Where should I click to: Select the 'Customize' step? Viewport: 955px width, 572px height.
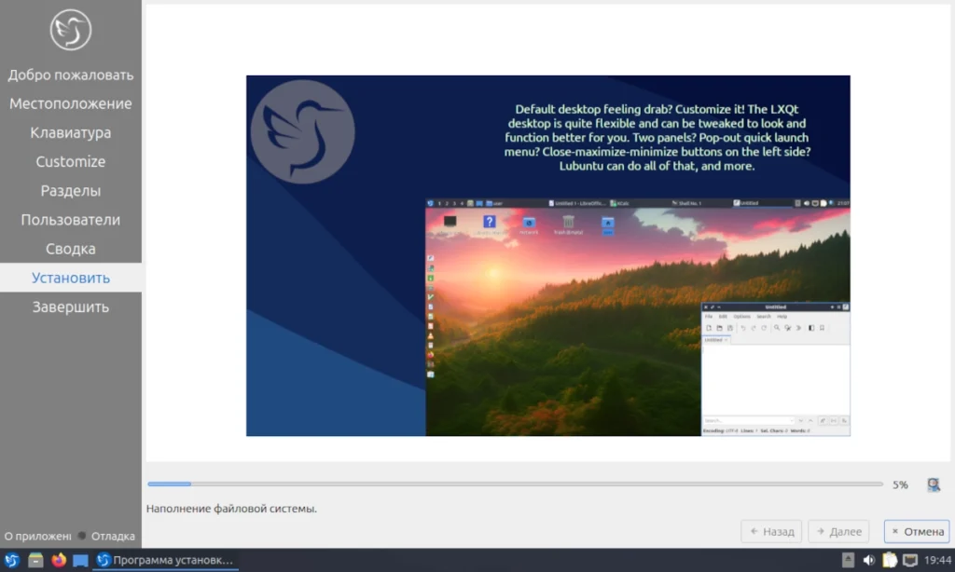tap(71, 162)
